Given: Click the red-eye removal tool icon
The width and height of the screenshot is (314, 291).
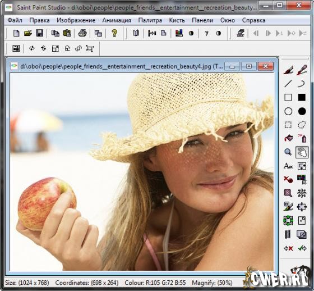Looking at the screenshot, I should 288,179.
